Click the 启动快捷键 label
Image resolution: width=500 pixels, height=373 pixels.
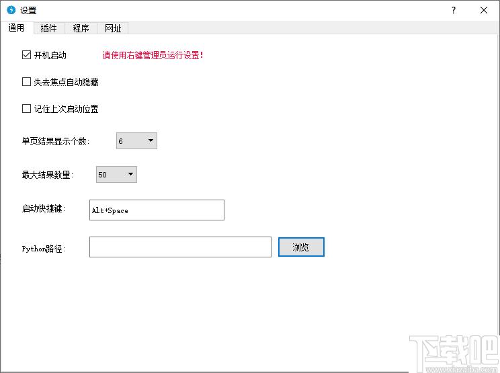pos(44,208)
